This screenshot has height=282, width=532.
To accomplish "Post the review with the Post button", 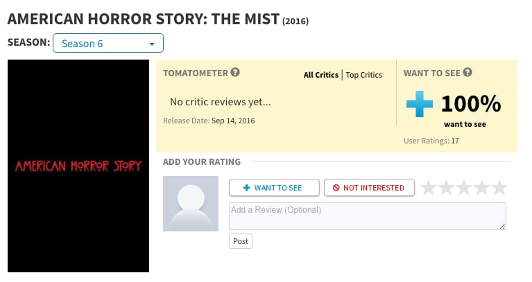I will [241, 241].
